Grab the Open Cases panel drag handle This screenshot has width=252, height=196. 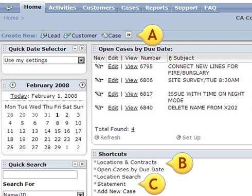(x=94, y=49)
